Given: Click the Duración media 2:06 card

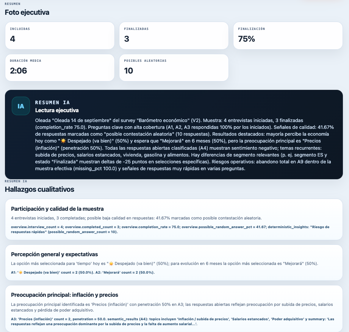Looking at the screenshot, I should click(59, 68).
